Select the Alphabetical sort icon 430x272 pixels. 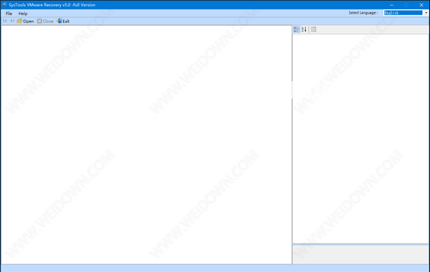point(304,29)
